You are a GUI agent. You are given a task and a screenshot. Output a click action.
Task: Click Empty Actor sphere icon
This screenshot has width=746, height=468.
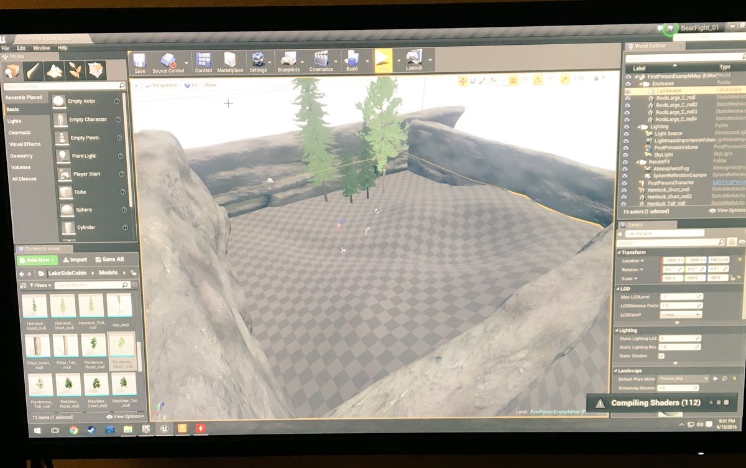pyautogui.click(x=59, y=101)
